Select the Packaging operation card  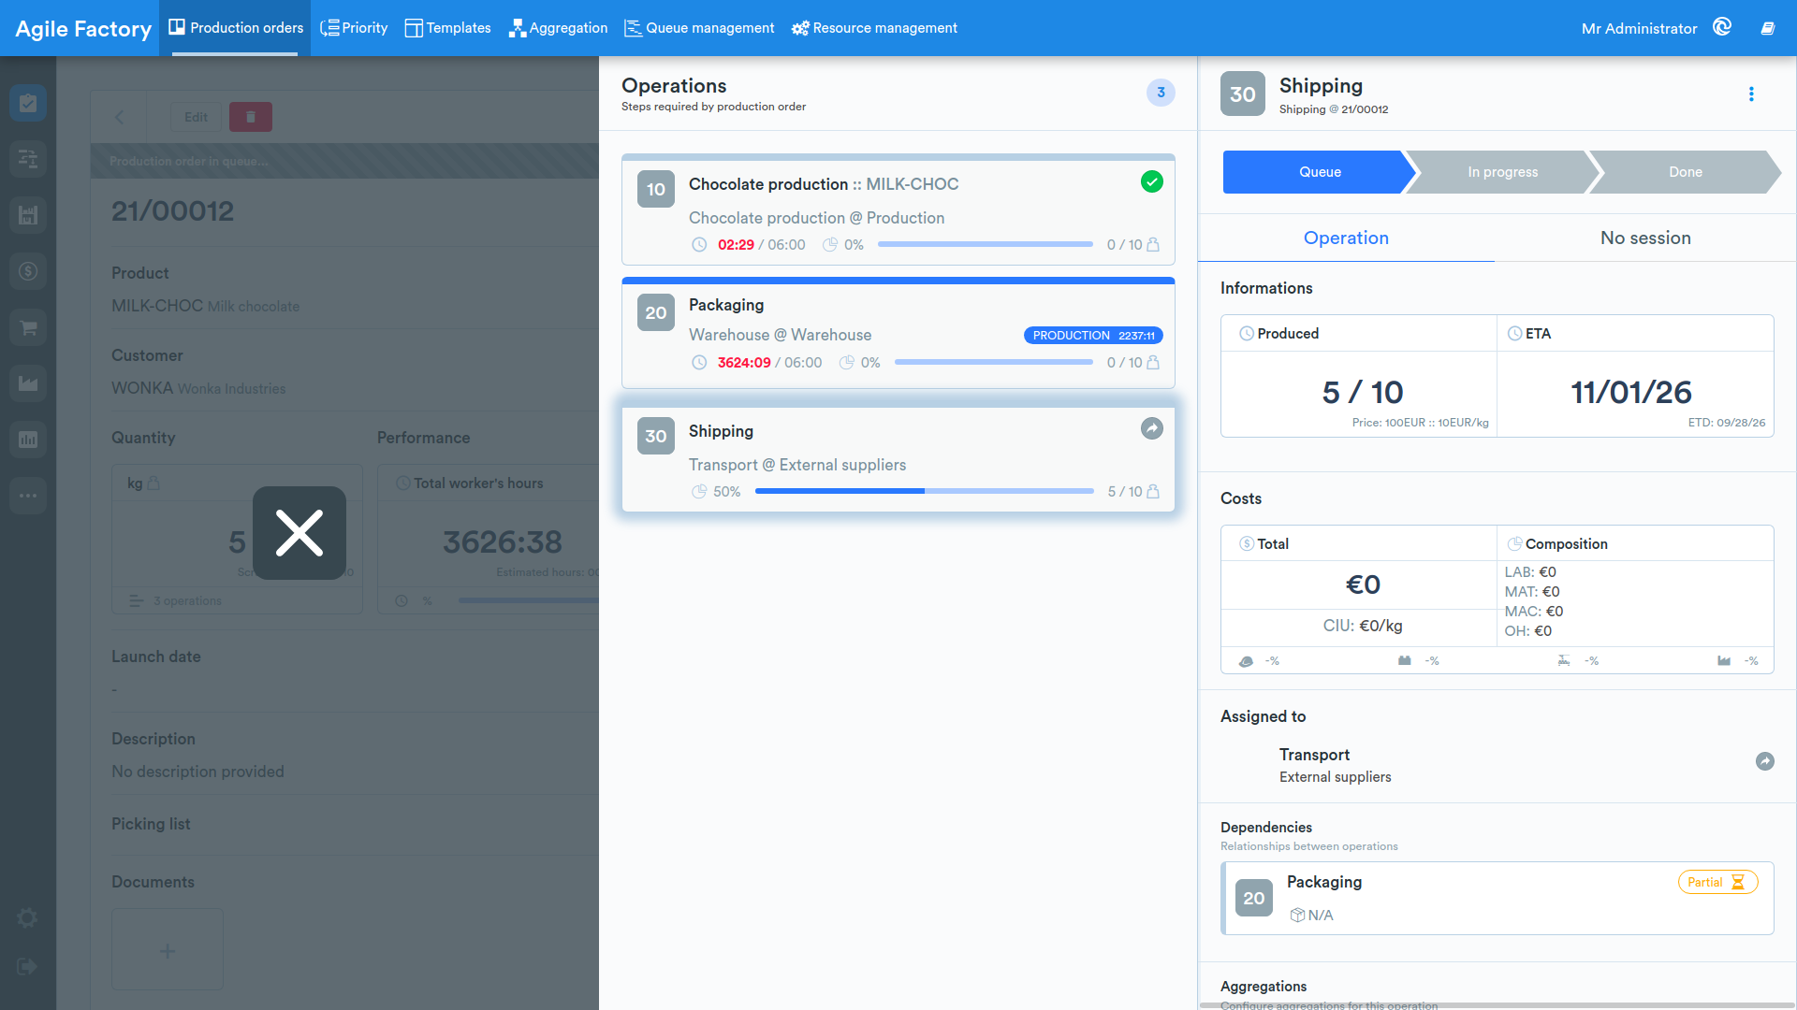click(x=898, y=333)
